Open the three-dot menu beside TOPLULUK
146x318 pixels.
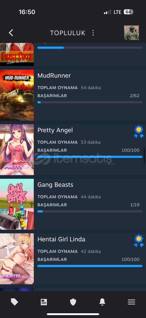(x=93, y=33)
